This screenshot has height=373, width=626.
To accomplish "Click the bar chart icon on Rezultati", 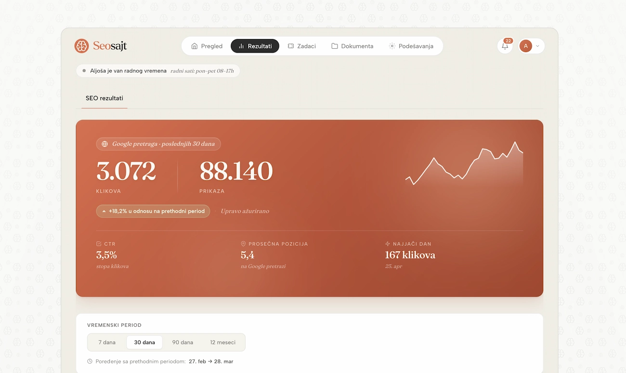I will tap(241, 46).
